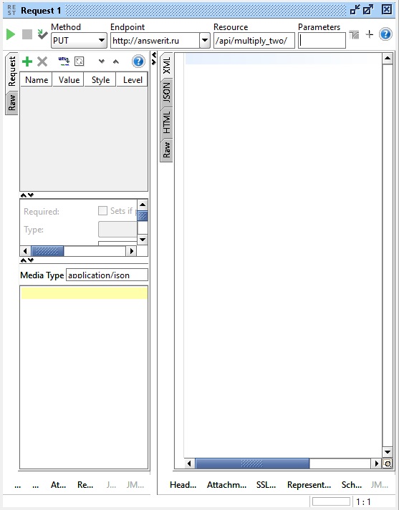Move the parameter up with the up chevron
Viewport: 399px width, 510px height.
pos(116,61)
